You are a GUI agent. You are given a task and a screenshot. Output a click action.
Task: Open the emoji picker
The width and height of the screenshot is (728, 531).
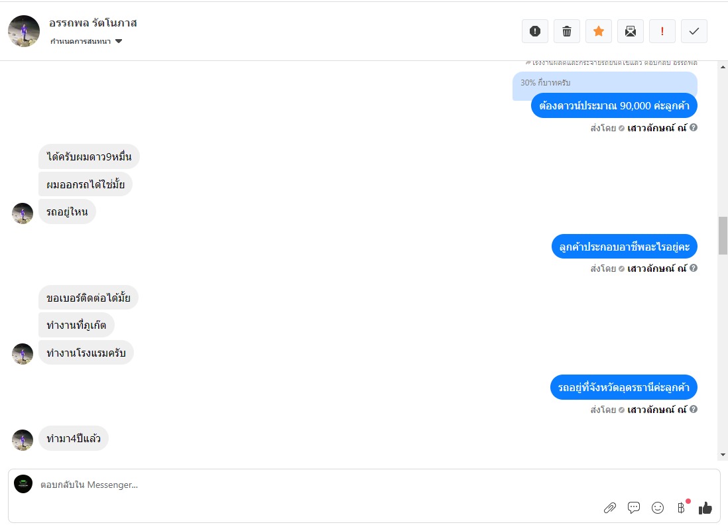point(658,508)
